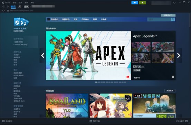Viewport: 191px width, 125px height.
Task: View the top-right Apex Legends screenshot
Action: tap(163, 47)
